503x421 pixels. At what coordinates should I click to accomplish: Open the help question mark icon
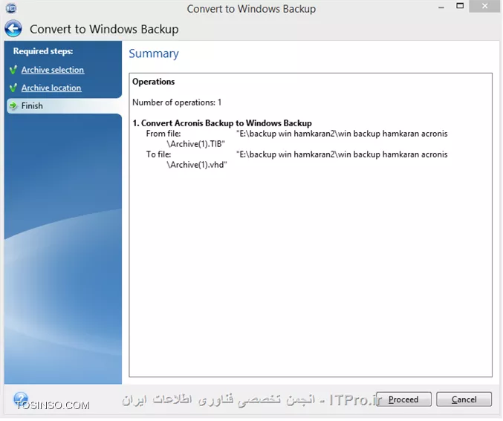(x=21, y=399)
